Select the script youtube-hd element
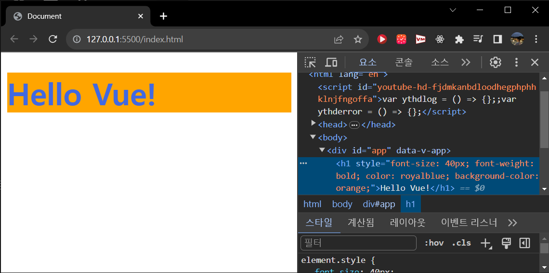 tap(427, 99)
